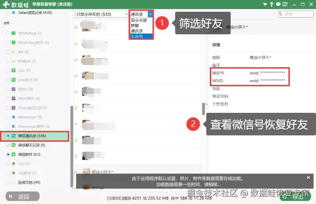Click the 应用文档 file icon
The height and width of the screenshot is (204, 316).
[x=14, y=182]
